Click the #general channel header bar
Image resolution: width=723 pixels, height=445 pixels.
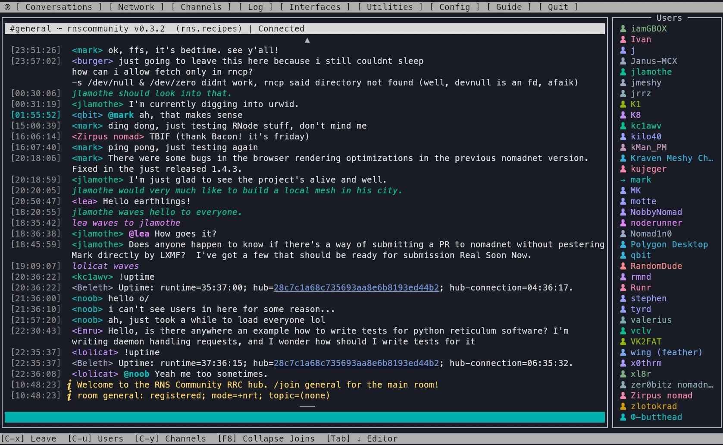[304, 28]
